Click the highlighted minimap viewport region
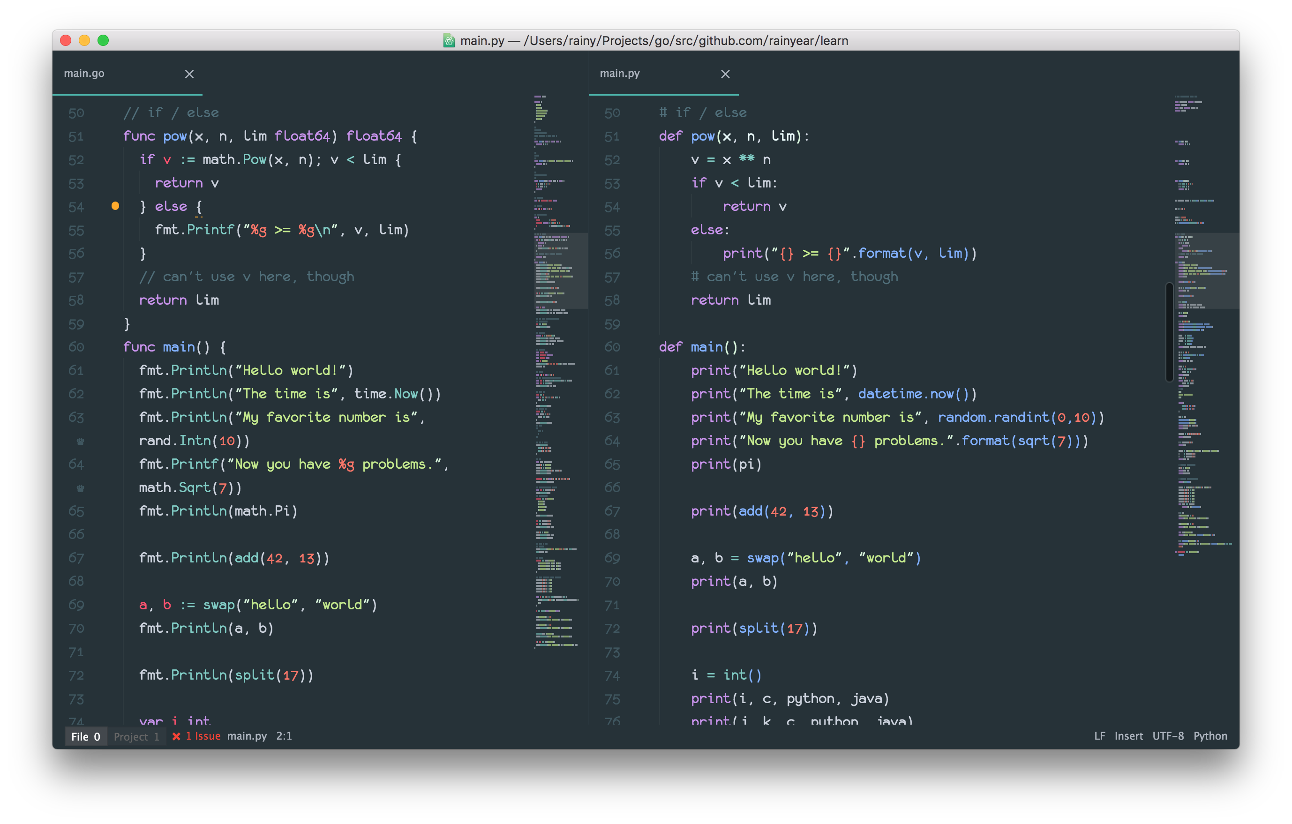 pos(561,271)
